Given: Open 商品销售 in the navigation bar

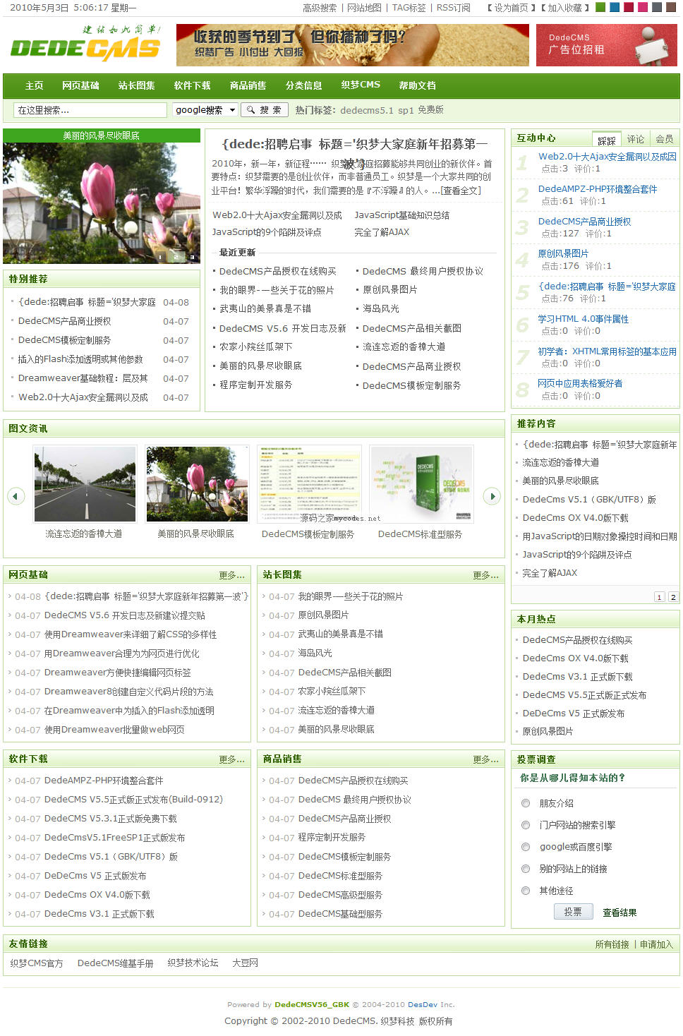Looking at the screenshot, I should pyautogui.click(x=248, y=85).
